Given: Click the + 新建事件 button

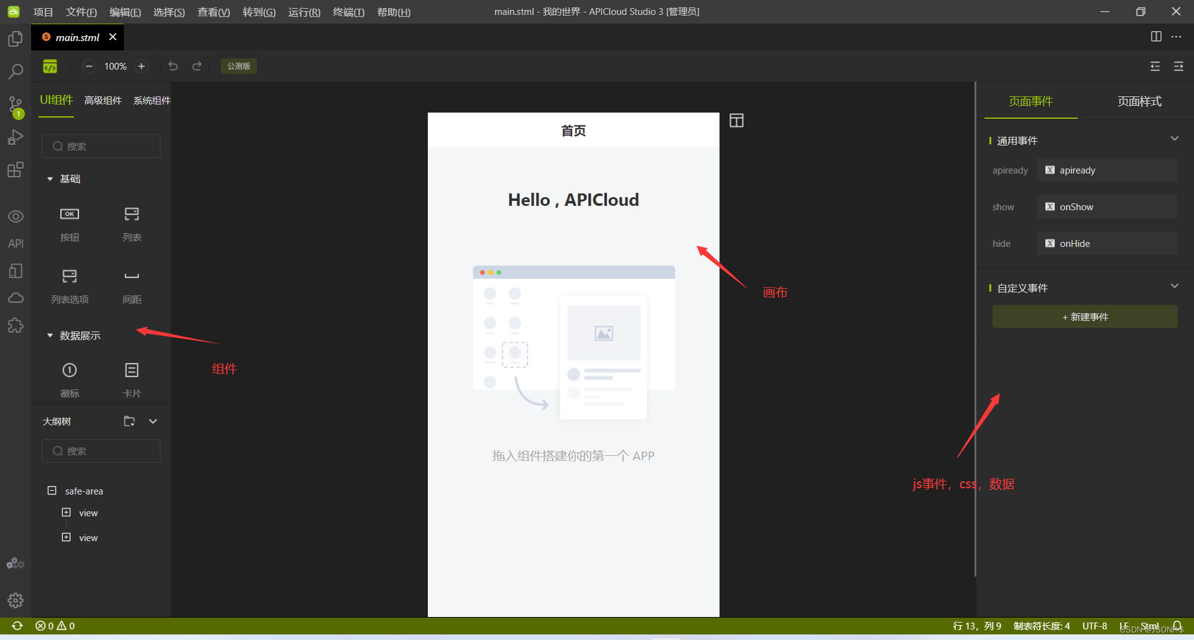Looking at the screenshot, I should click(1085, 317).
